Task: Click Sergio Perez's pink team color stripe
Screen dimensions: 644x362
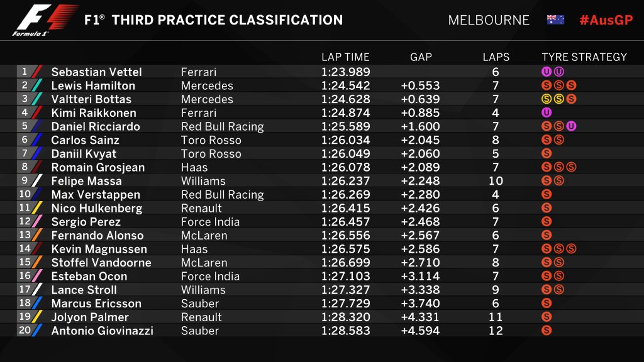Action: [x=37, y=222]
